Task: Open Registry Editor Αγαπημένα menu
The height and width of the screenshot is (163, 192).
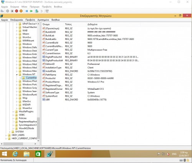Action: [43, 20]
